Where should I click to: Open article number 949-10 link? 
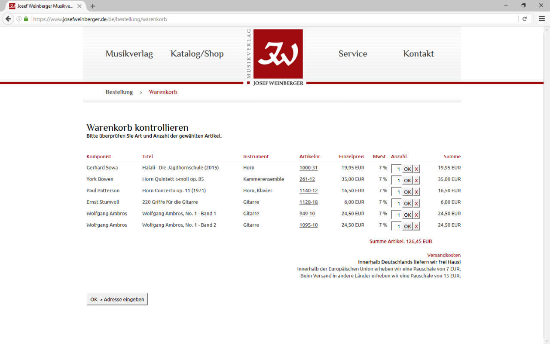pyautogui.click(x=307, y=214)
